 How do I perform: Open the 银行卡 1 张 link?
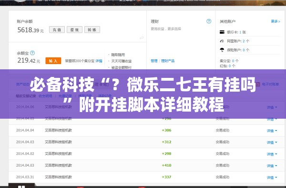point(236,32)
